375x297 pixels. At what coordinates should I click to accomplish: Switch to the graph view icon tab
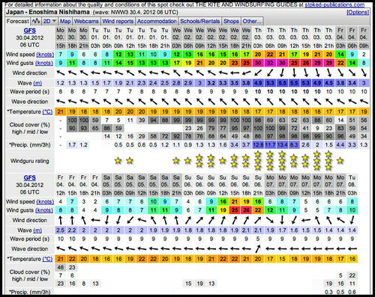pyautogui.click(x=36, y=21)
